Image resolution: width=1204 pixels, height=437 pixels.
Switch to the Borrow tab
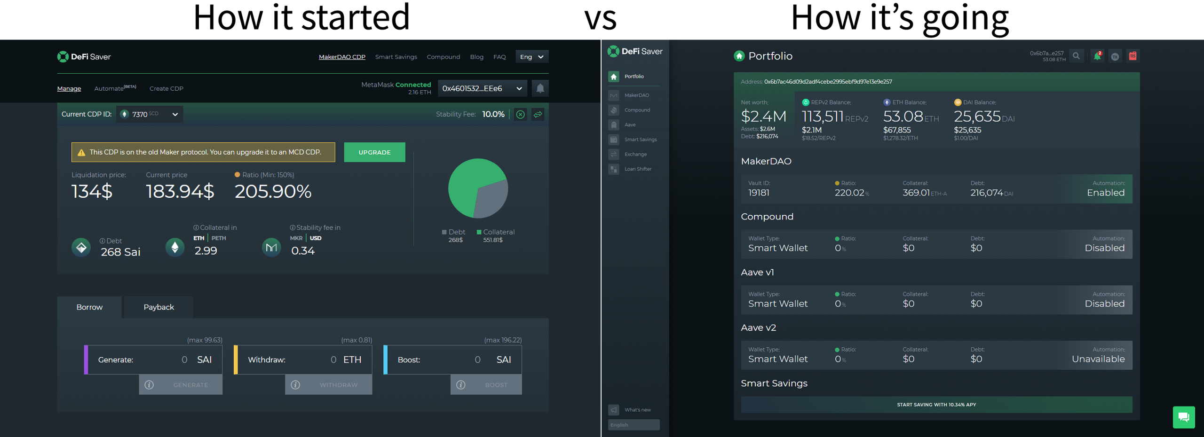[89, 307]
